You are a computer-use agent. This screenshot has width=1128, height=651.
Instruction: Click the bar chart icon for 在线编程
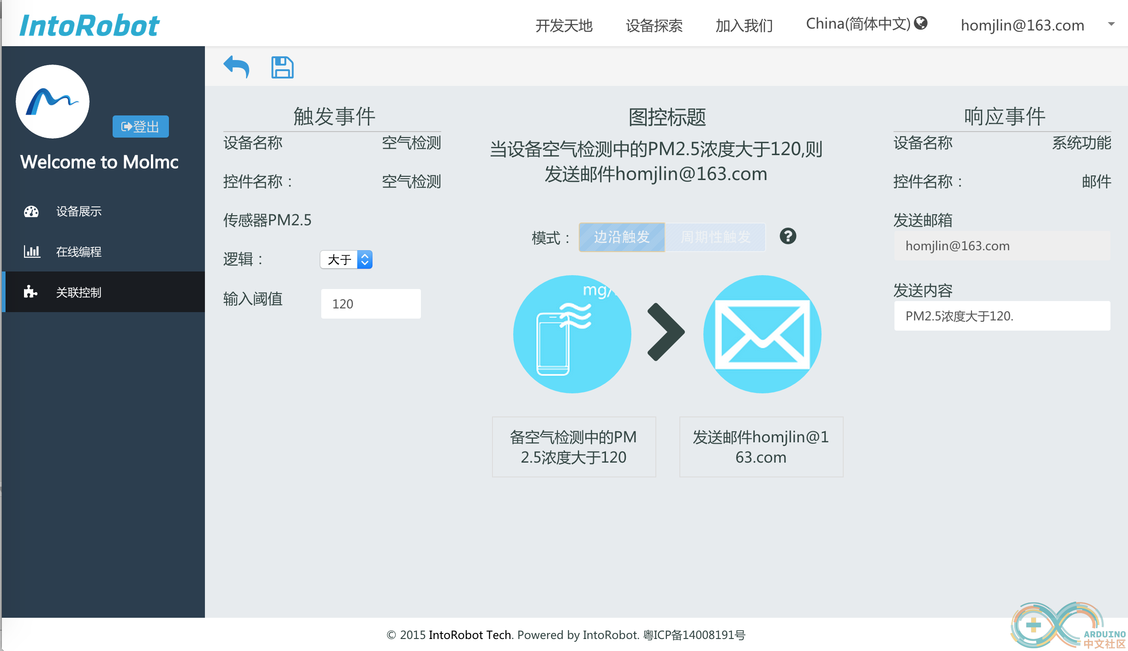[32, 252]
